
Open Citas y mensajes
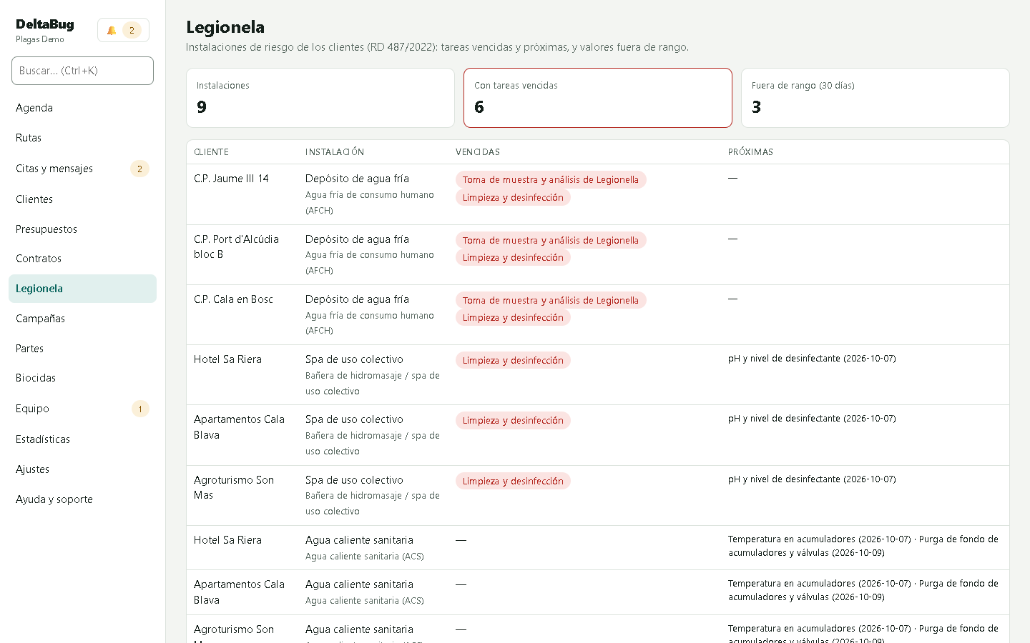pos(82,169)
